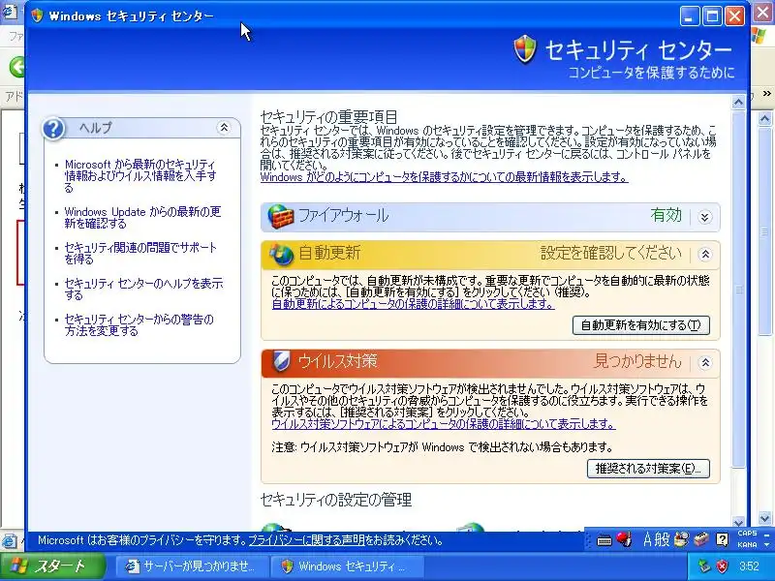The width and height of the screenshot is (775, 581).
Task: Click the firewall brick-and-globe icon
Action: 280,216
